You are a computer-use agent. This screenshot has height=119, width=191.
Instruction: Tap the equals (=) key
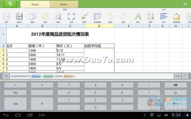pyautogui.click(x=15, y=85)
